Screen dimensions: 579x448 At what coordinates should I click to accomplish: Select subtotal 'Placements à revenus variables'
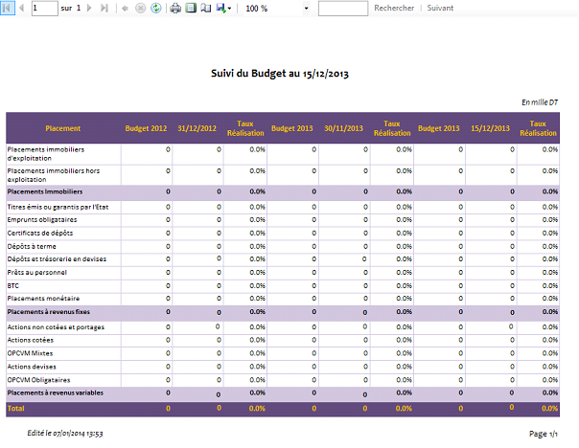point(283,393)
